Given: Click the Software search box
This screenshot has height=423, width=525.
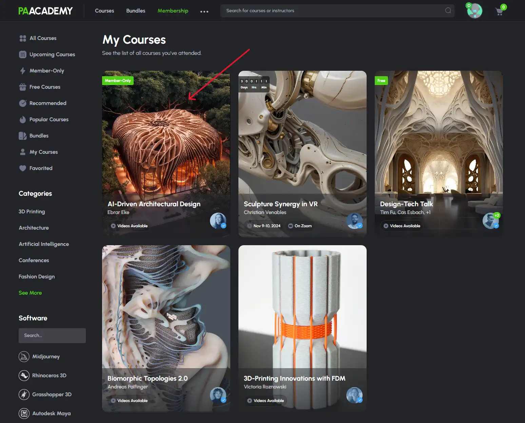Looking at the screenshot, I should 52,335.
